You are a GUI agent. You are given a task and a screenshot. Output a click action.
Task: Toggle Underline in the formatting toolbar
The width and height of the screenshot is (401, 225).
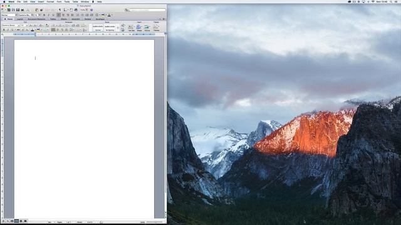click(x=53, y=15)
